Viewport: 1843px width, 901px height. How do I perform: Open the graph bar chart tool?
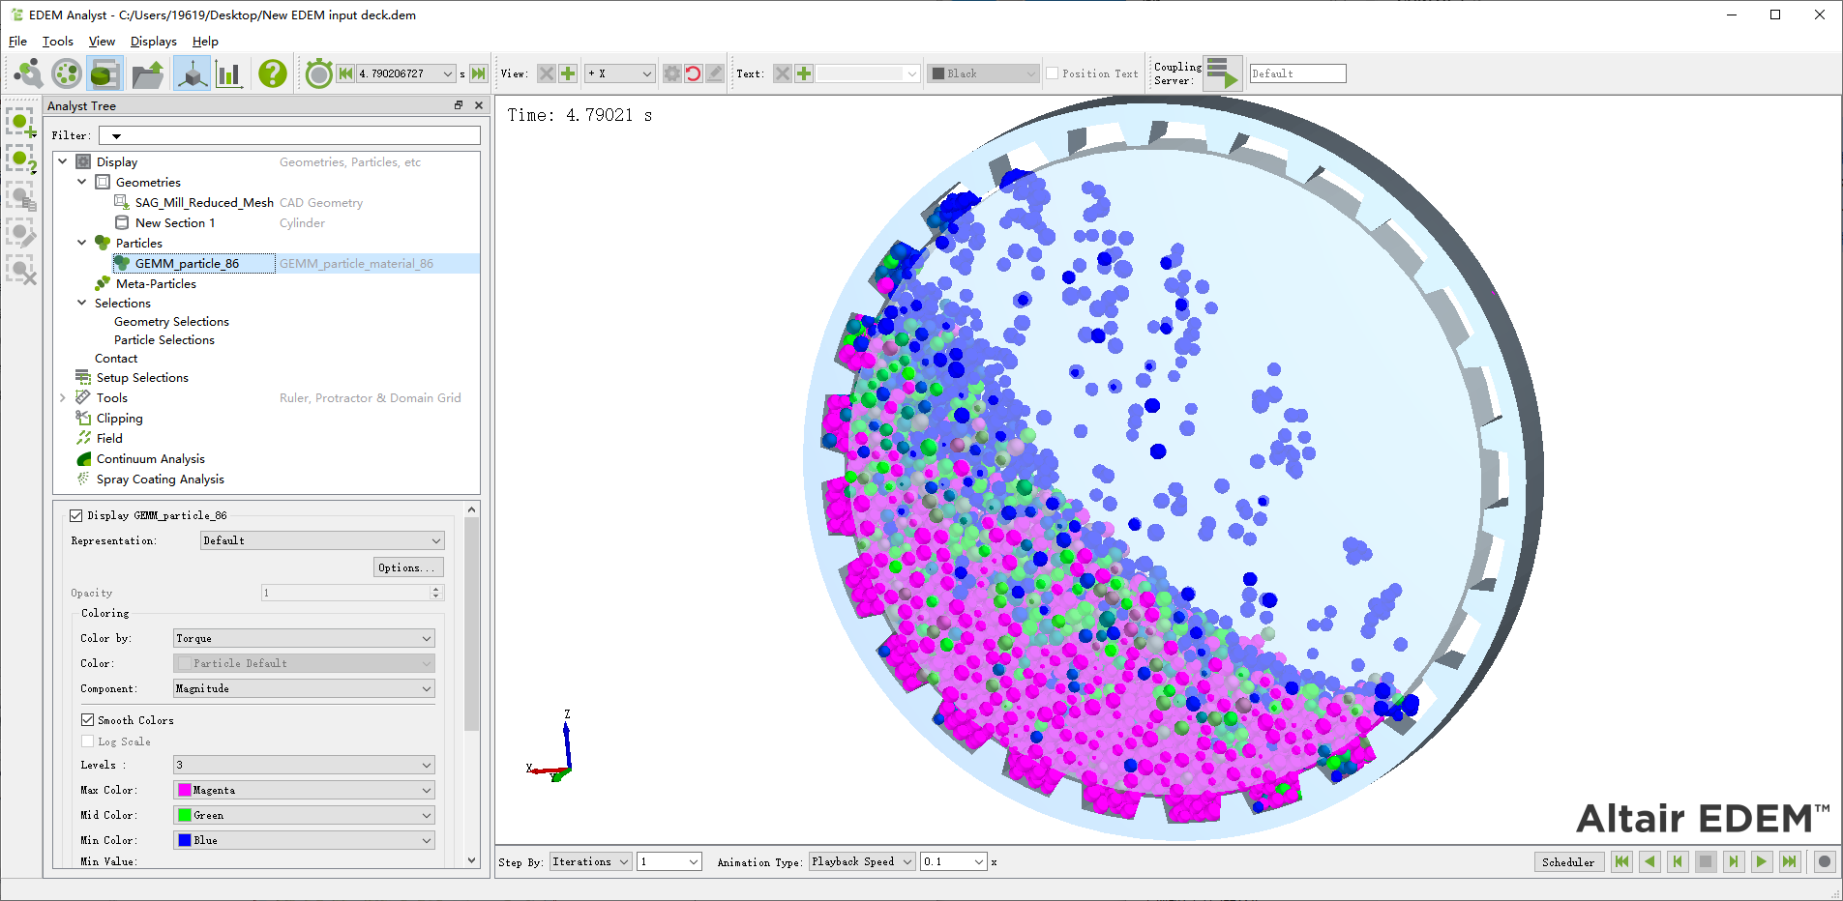tap(229, 73)
